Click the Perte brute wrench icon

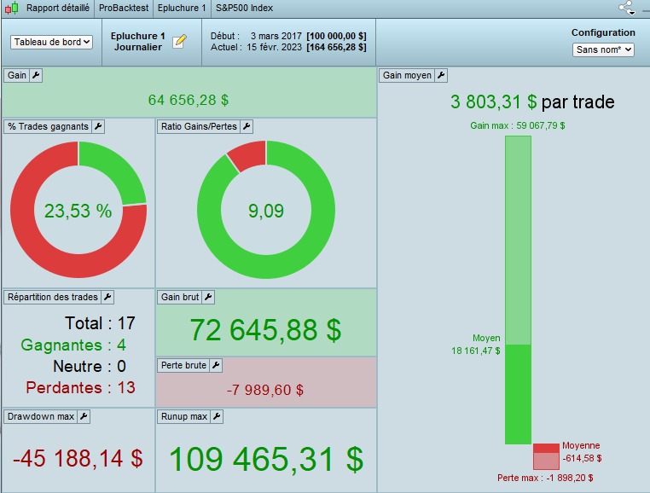pos(216,365)
